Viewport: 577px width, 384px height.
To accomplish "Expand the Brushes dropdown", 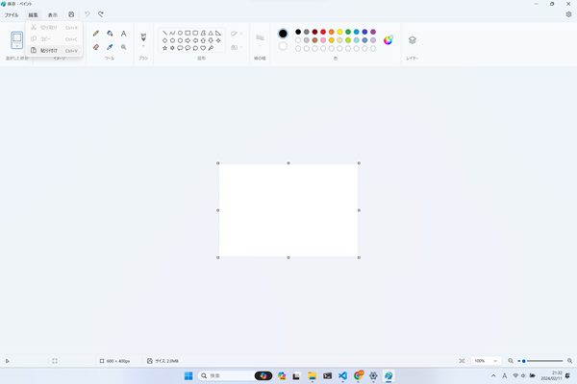I will [x=143, y=46].
